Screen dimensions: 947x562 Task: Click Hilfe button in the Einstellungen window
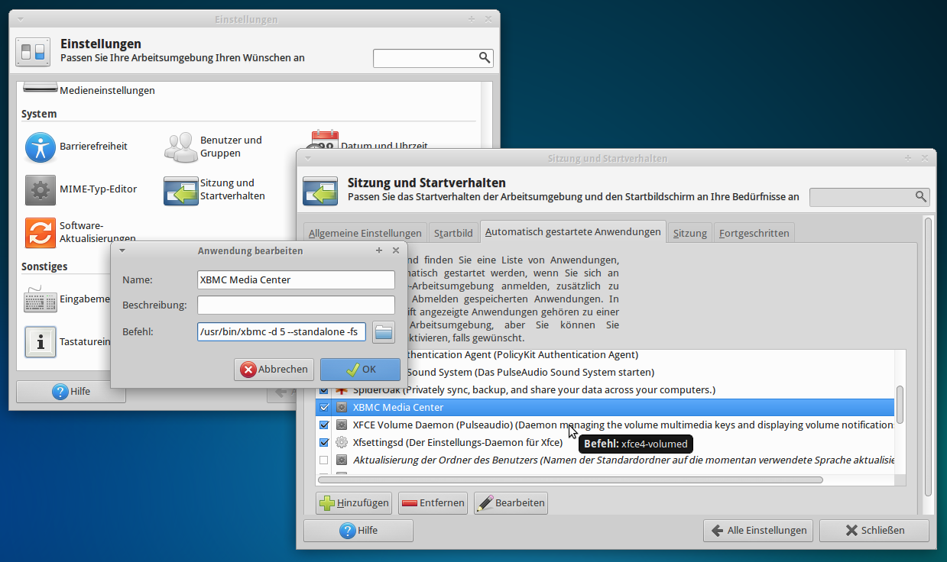point(71,392)
